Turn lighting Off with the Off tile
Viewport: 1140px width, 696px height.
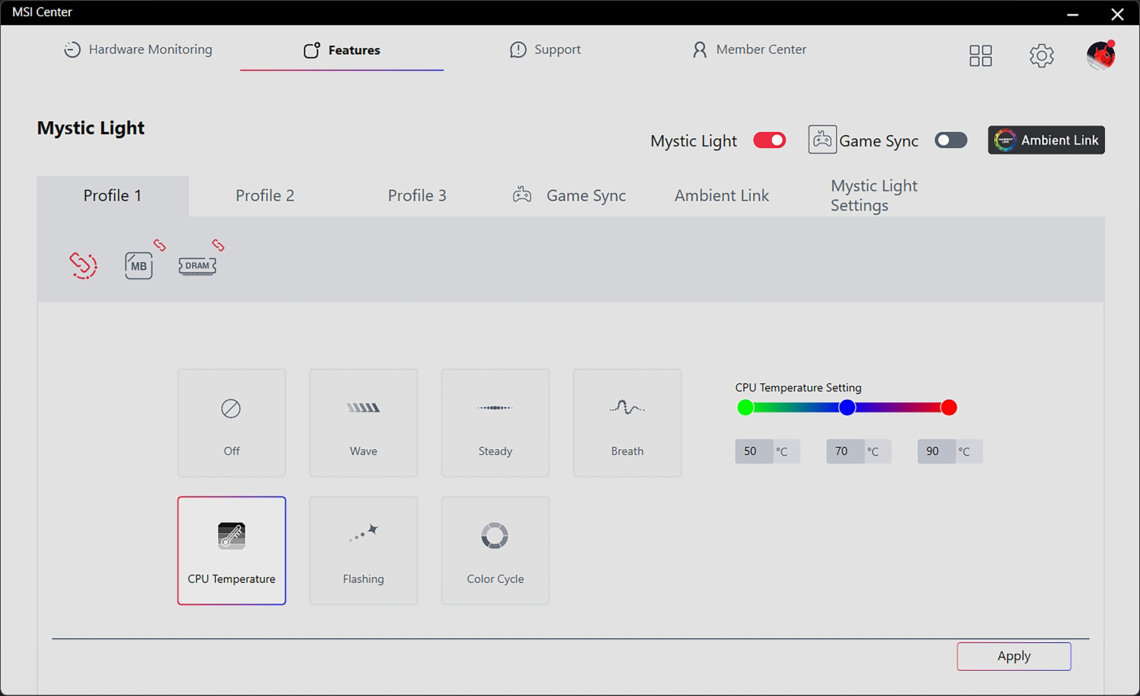coord(231,423)
